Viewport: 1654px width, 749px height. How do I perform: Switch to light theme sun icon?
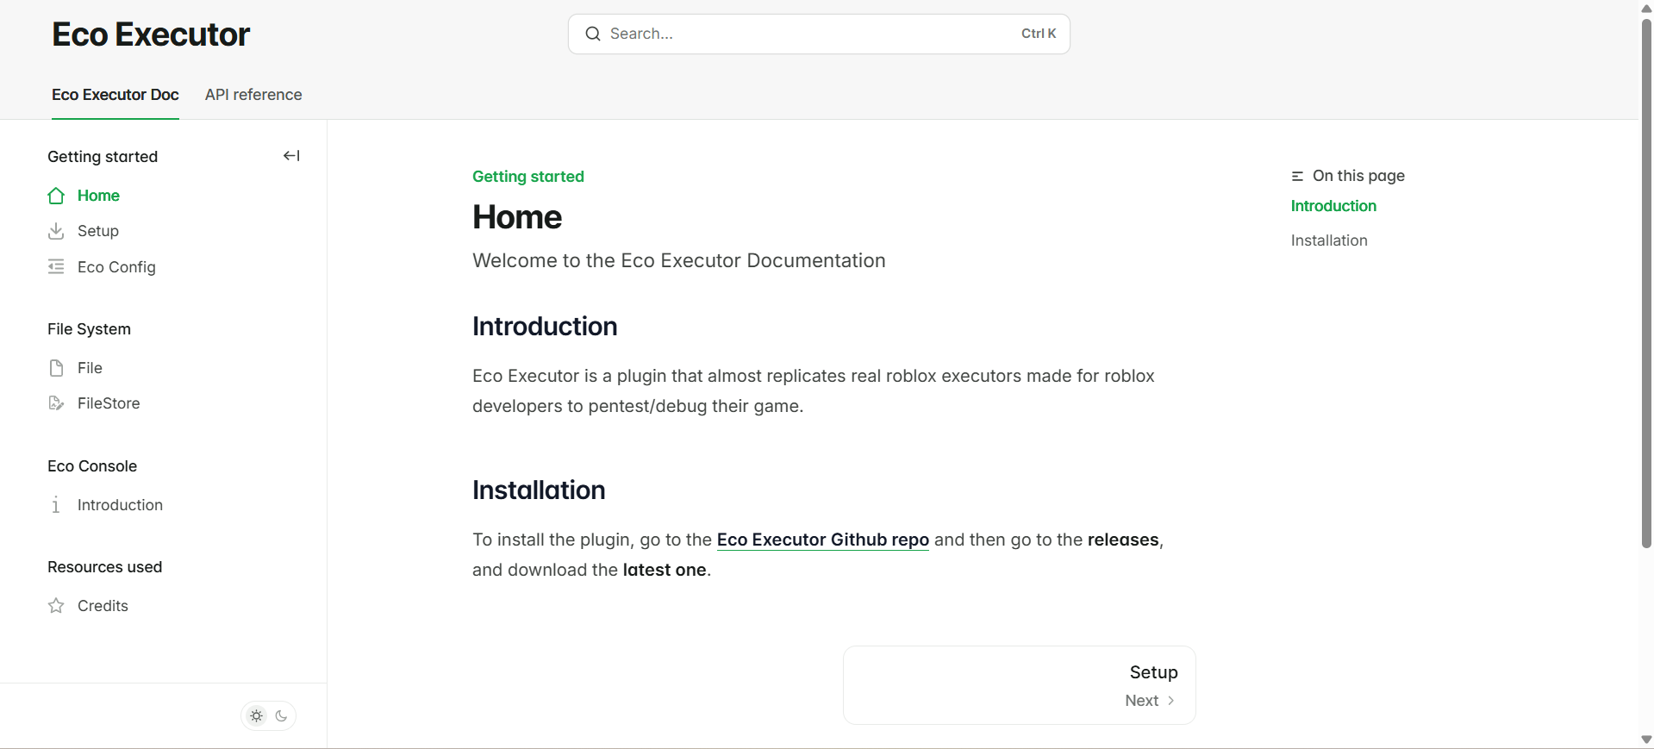[257, 715]
